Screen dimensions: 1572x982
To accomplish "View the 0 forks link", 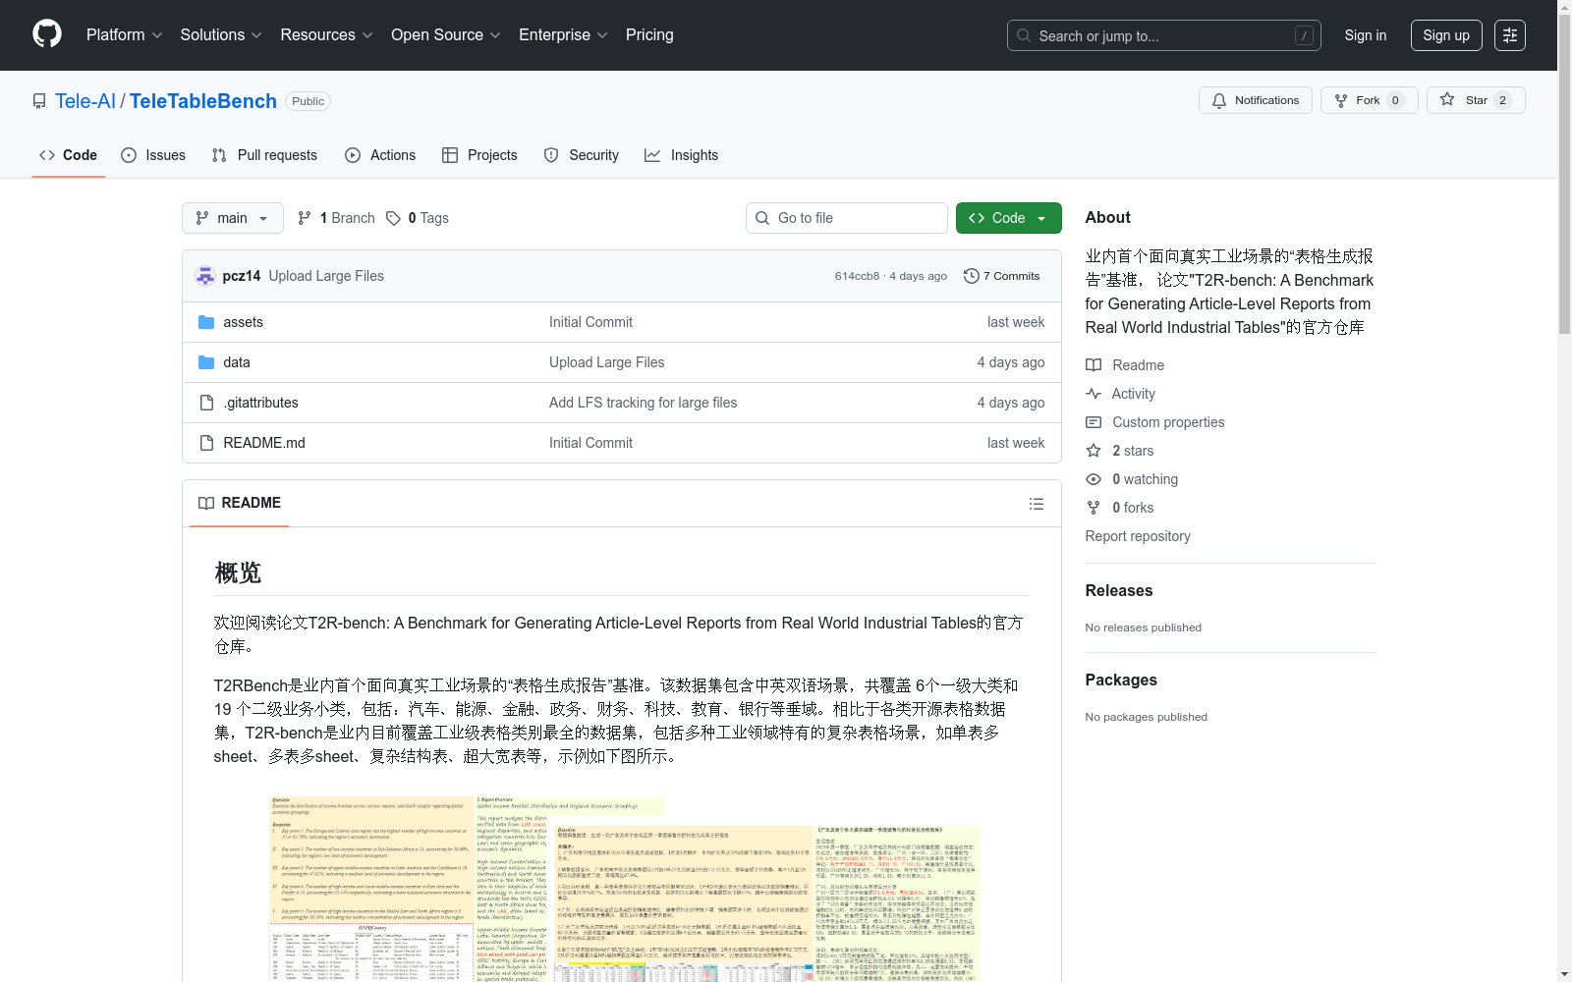I will tap(1120, 508).
